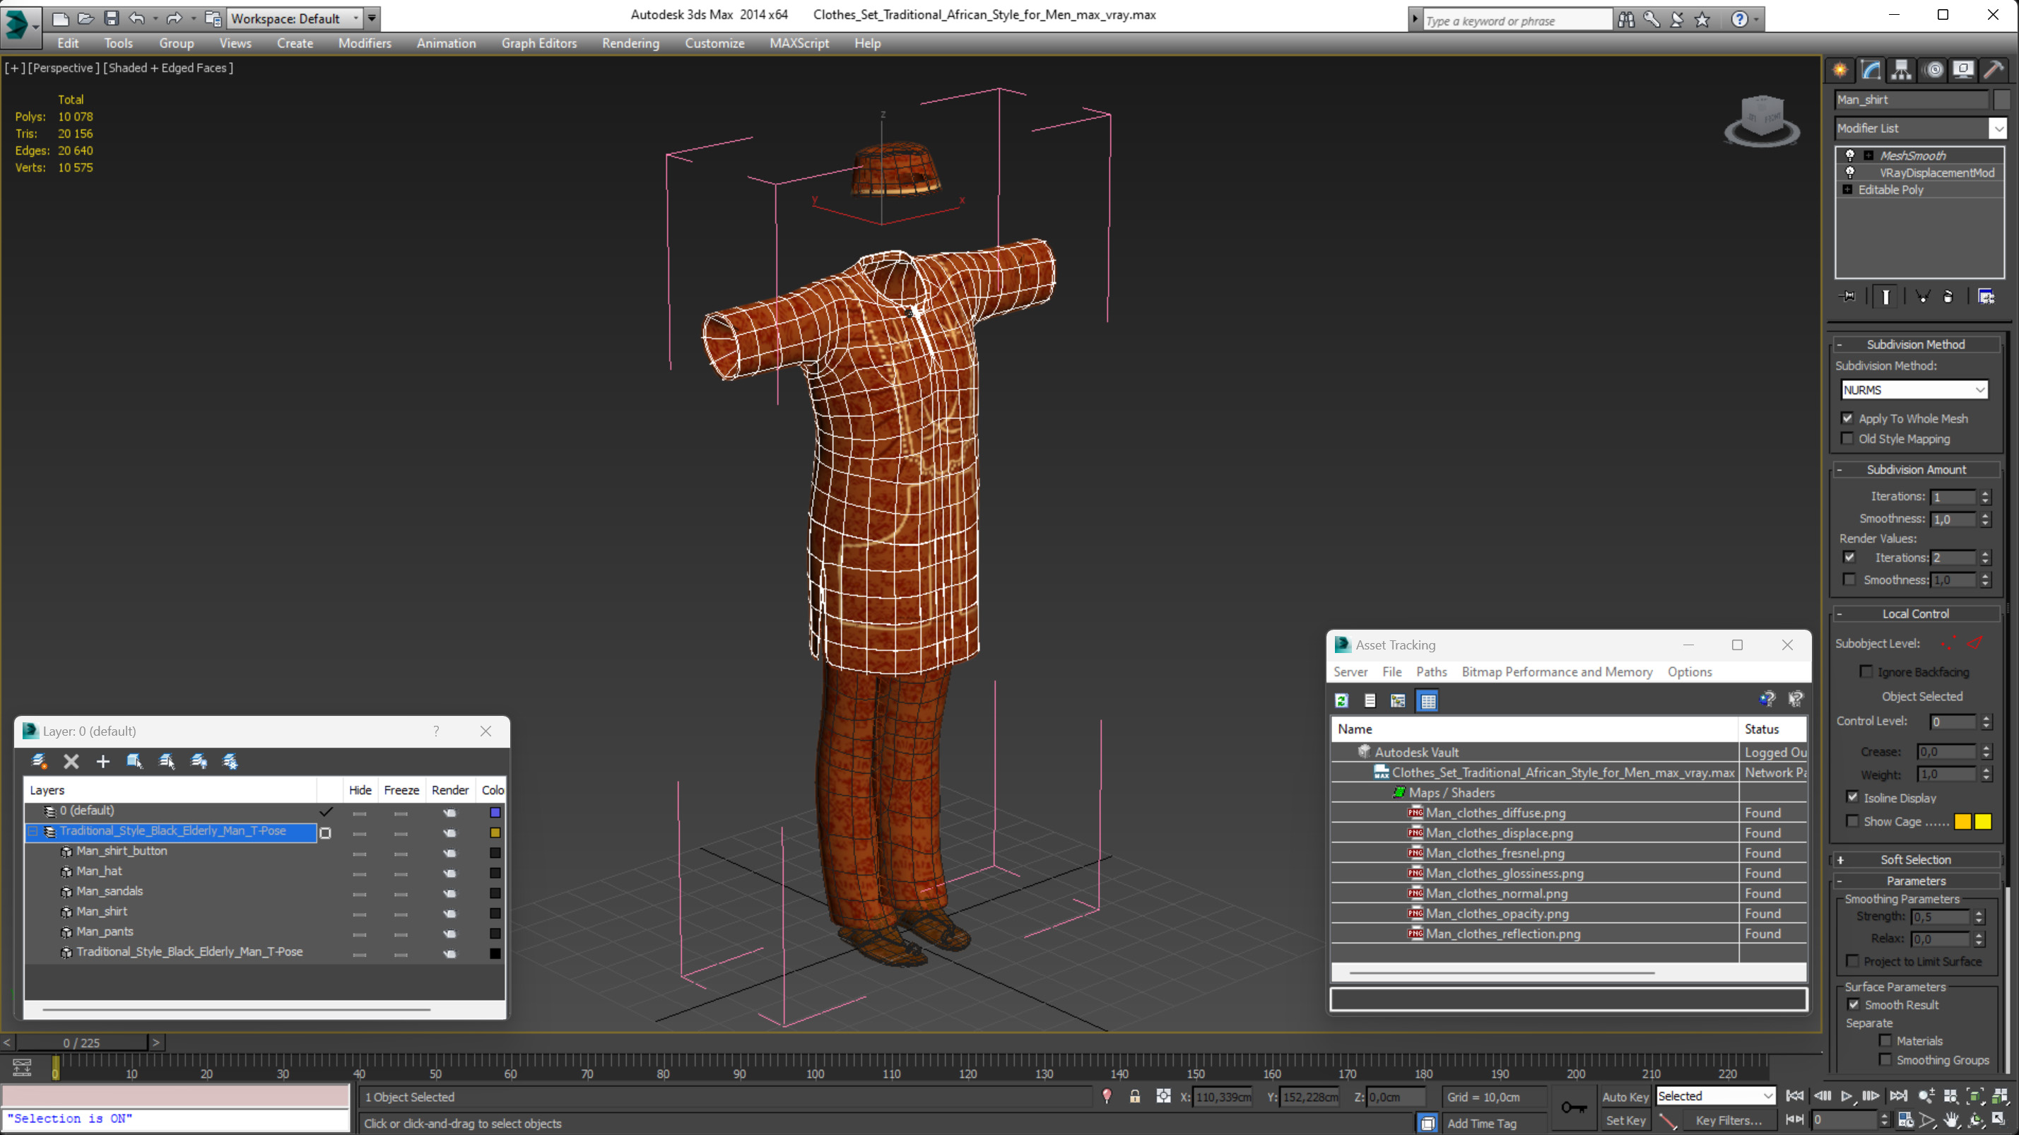This screenshot has width=2019, height=1135.
Task: Disable Isoline Display checkbox
Action: point(1852,797)
